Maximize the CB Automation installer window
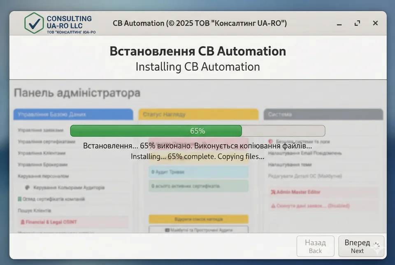The width and height of the screenshot is (395, 265). (357, 23)
